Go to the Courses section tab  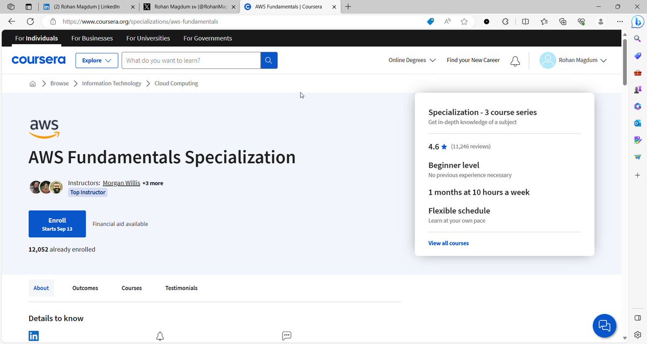point(132,288)
